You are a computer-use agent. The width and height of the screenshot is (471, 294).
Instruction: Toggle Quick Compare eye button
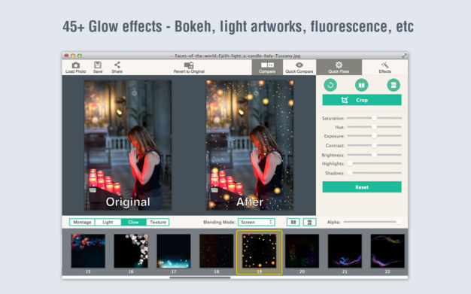[299, 67]
